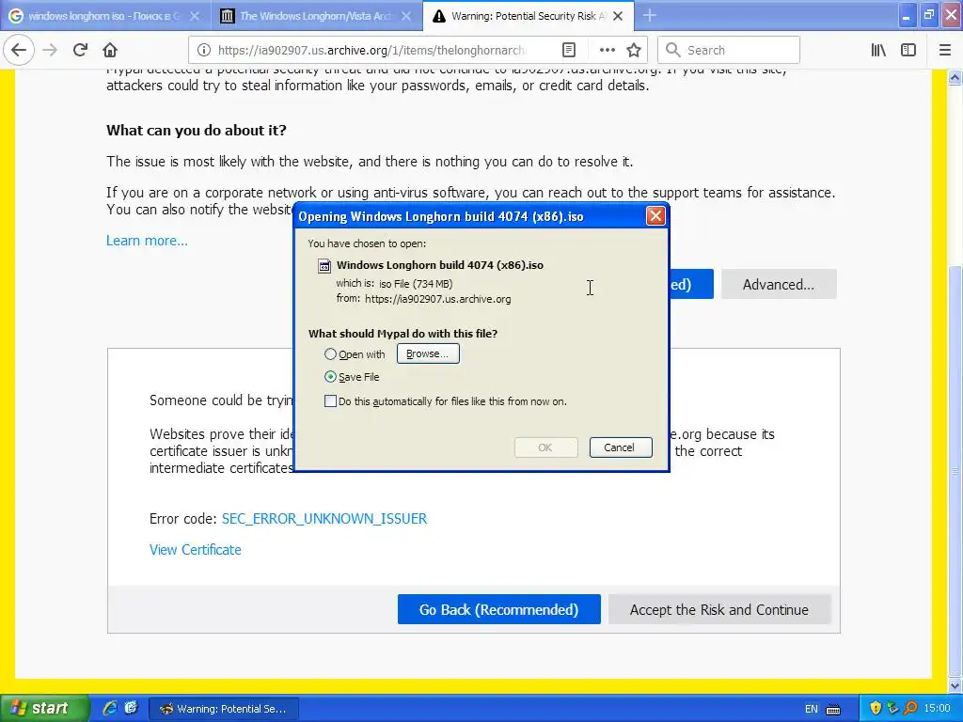Viewport: 963px width, 722px height.
Task: Select Warning: Potential Se... taskbar button
Action: pyautogui.click(x=225, y=709)
